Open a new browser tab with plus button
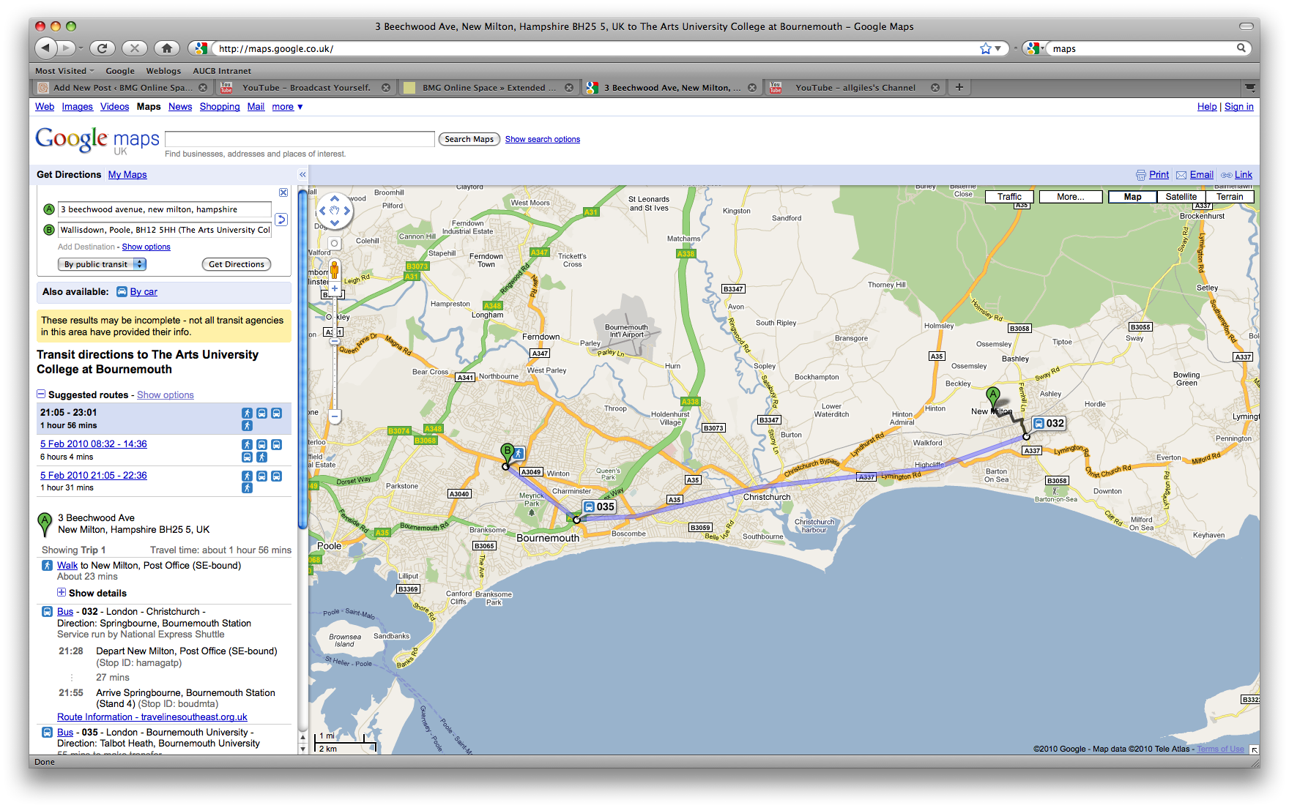 pyautogui.click(x=959, y=87)
